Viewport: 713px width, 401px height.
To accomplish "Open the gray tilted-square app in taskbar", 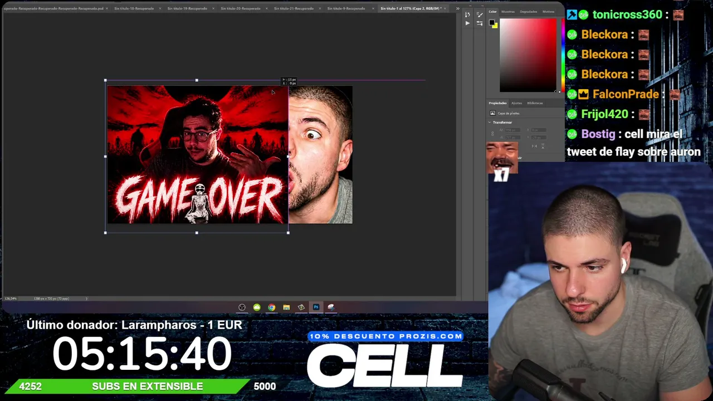I will pyautogui.click(x=301, y=307).
